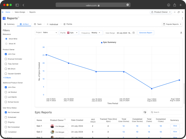Viewport: 186px width, 139px height.
Task: Open the Popular Reports dropdown
Action: point(172,24)
